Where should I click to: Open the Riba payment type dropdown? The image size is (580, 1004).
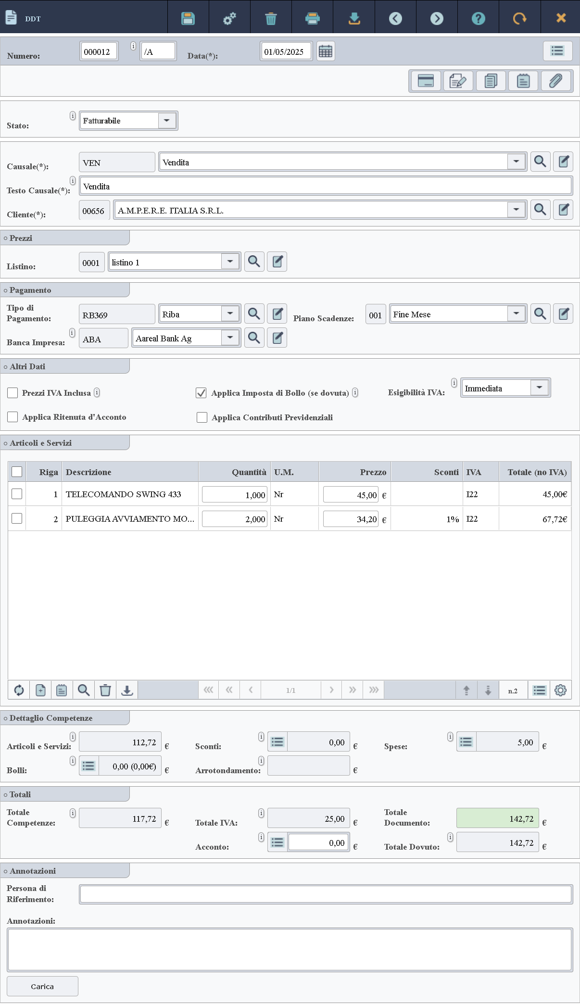click(x=230, y=314)
